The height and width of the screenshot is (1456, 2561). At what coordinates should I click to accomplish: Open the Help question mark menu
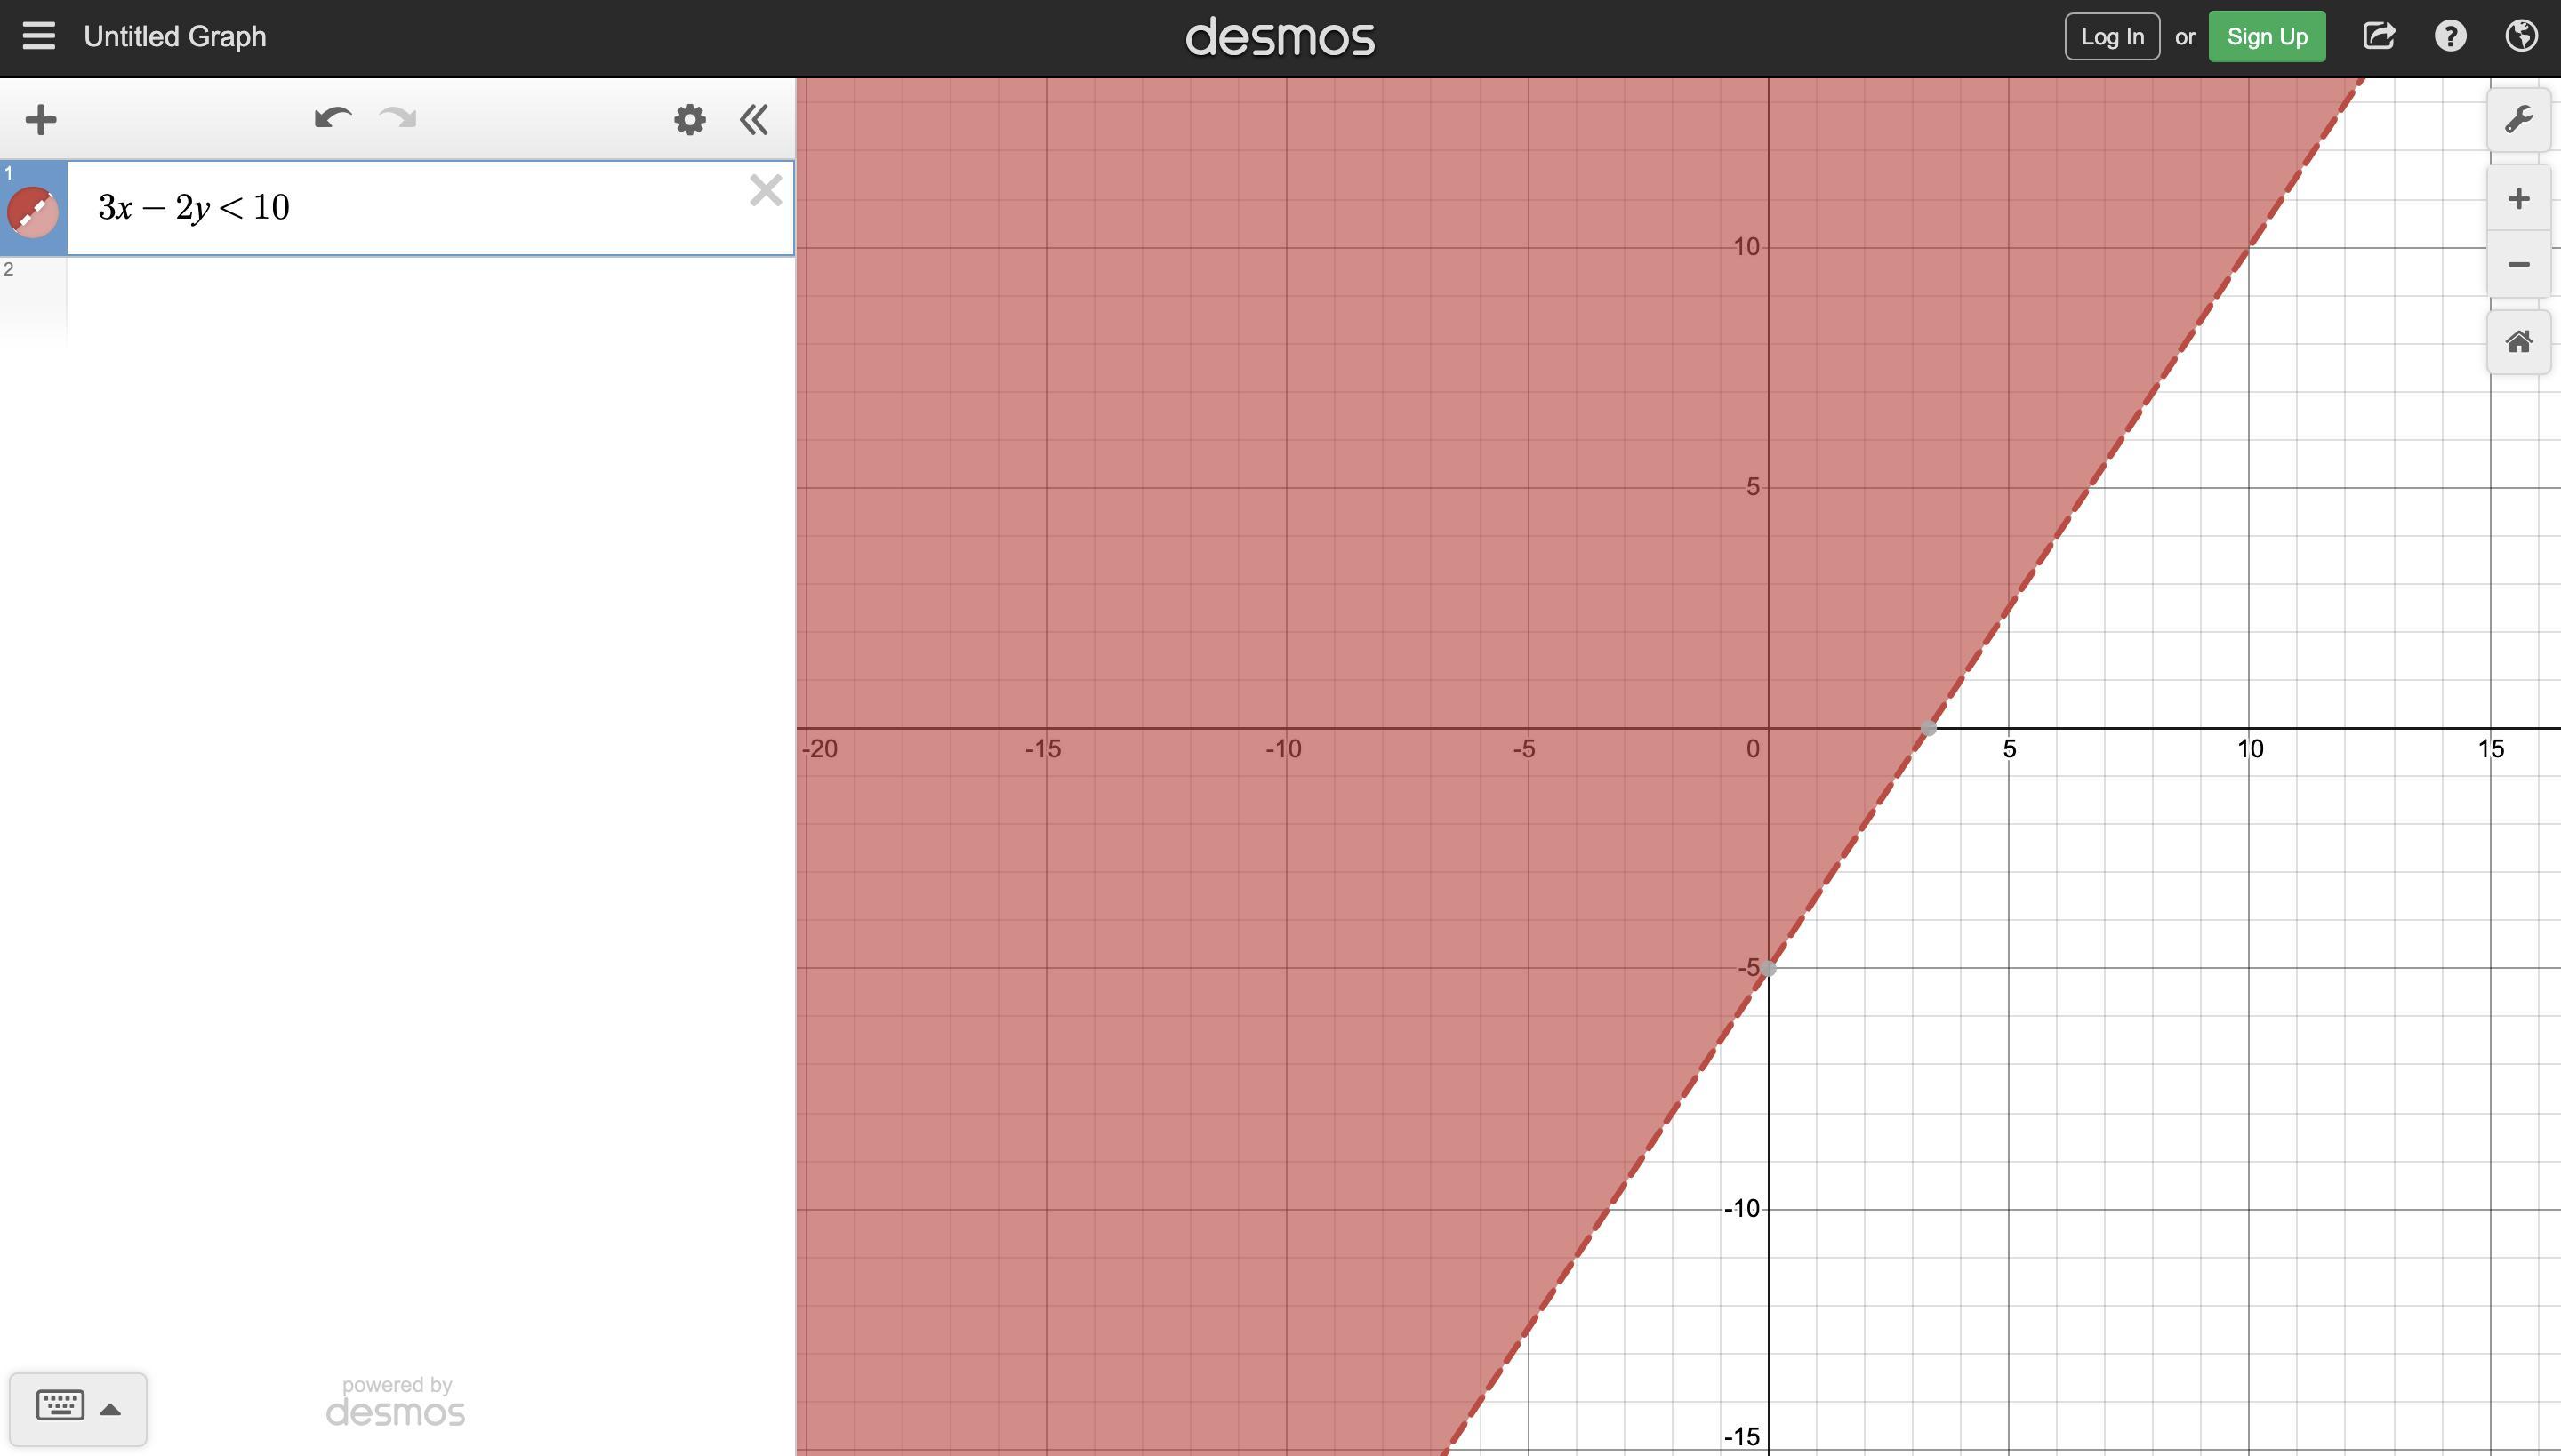click(x=2450, y=37)
